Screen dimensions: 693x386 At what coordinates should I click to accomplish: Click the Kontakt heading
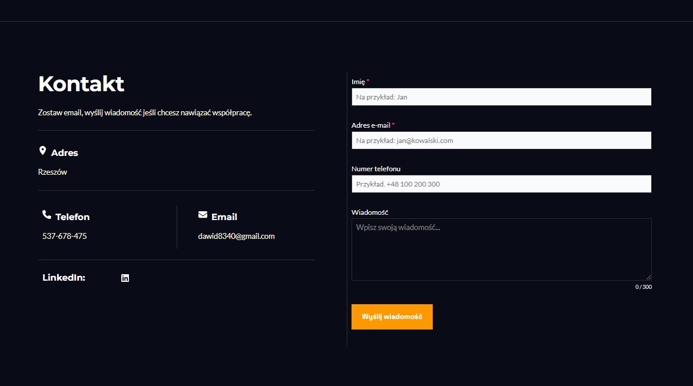[x=81, y=84]
